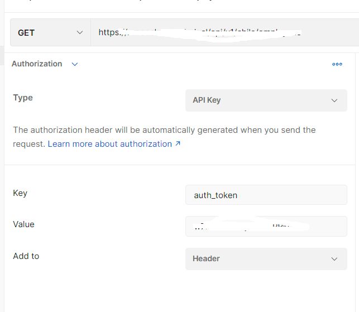Open the three-dot options menu
The width and height of the screenshot is (359, 312).
[x=337, y=64]
